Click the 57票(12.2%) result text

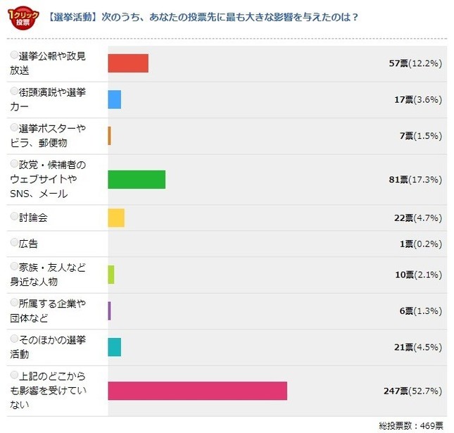click(415, 63)
